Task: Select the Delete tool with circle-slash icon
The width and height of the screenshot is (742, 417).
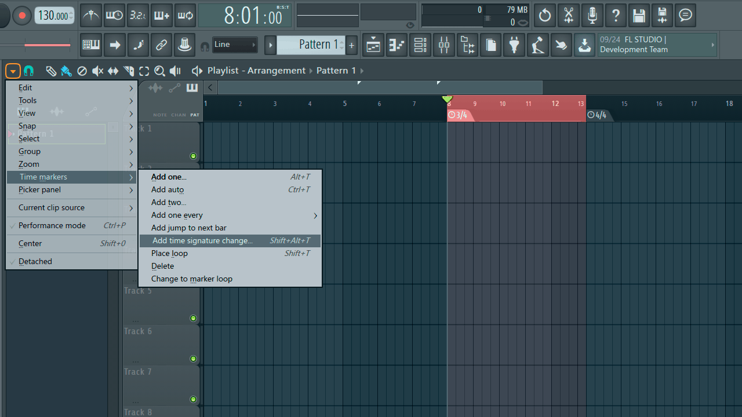Action: point(82,71)
